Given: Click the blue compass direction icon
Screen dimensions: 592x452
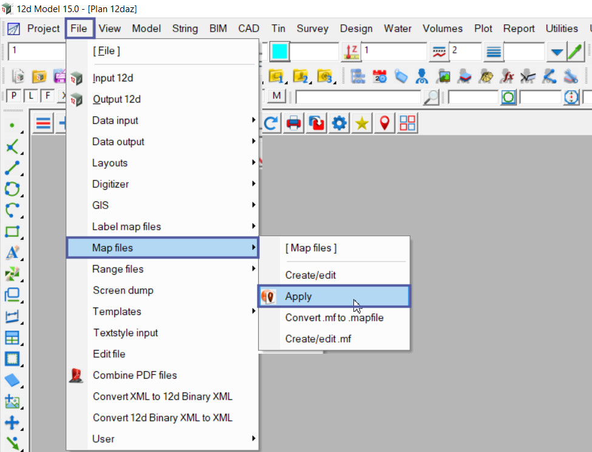Looking at the screenshot, I should coord(571,97).
